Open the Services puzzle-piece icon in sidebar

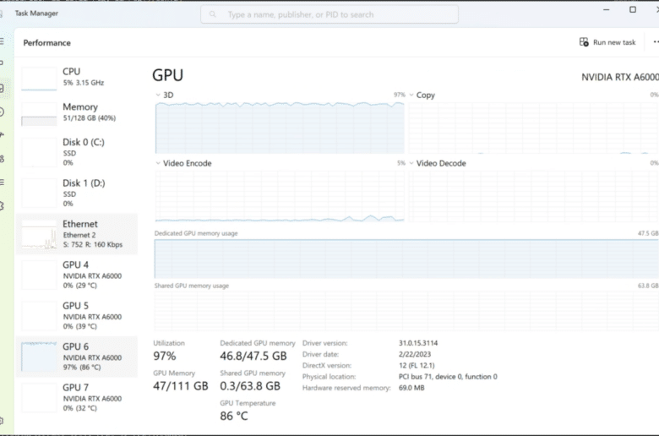point(2,206)
